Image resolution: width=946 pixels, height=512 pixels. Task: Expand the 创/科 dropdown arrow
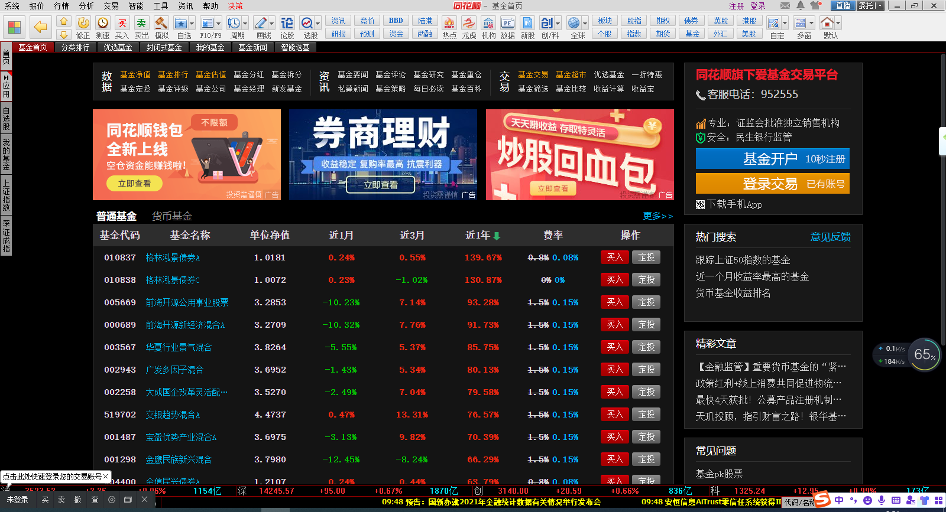(x=558, y=24)
